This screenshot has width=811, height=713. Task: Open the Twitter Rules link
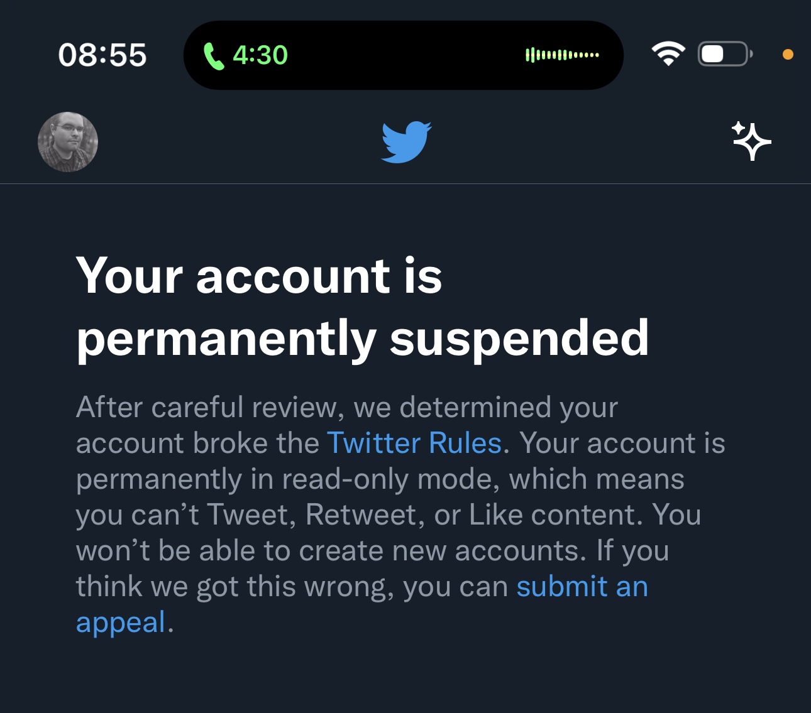pos(414,443)
